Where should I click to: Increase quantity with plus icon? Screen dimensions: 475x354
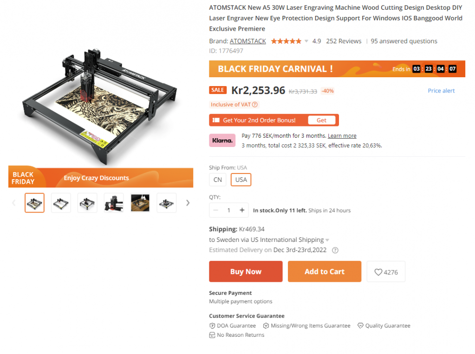(242, 210)
